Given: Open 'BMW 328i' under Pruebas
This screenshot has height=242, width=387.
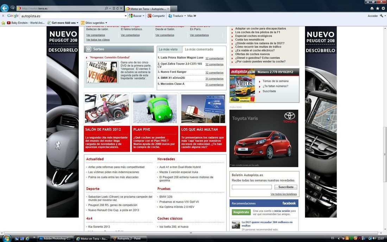Looking at the screenshot, I should (166, 197).
